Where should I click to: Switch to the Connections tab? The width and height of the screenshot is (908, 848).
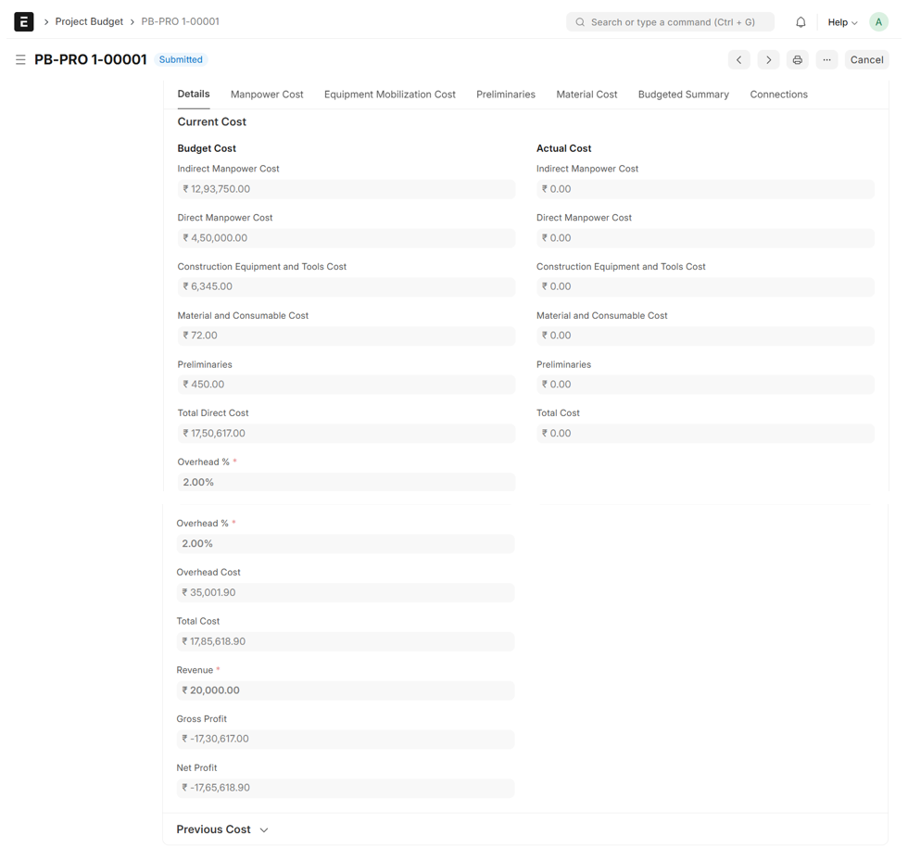pyautogui.click(x=778, y=95)
